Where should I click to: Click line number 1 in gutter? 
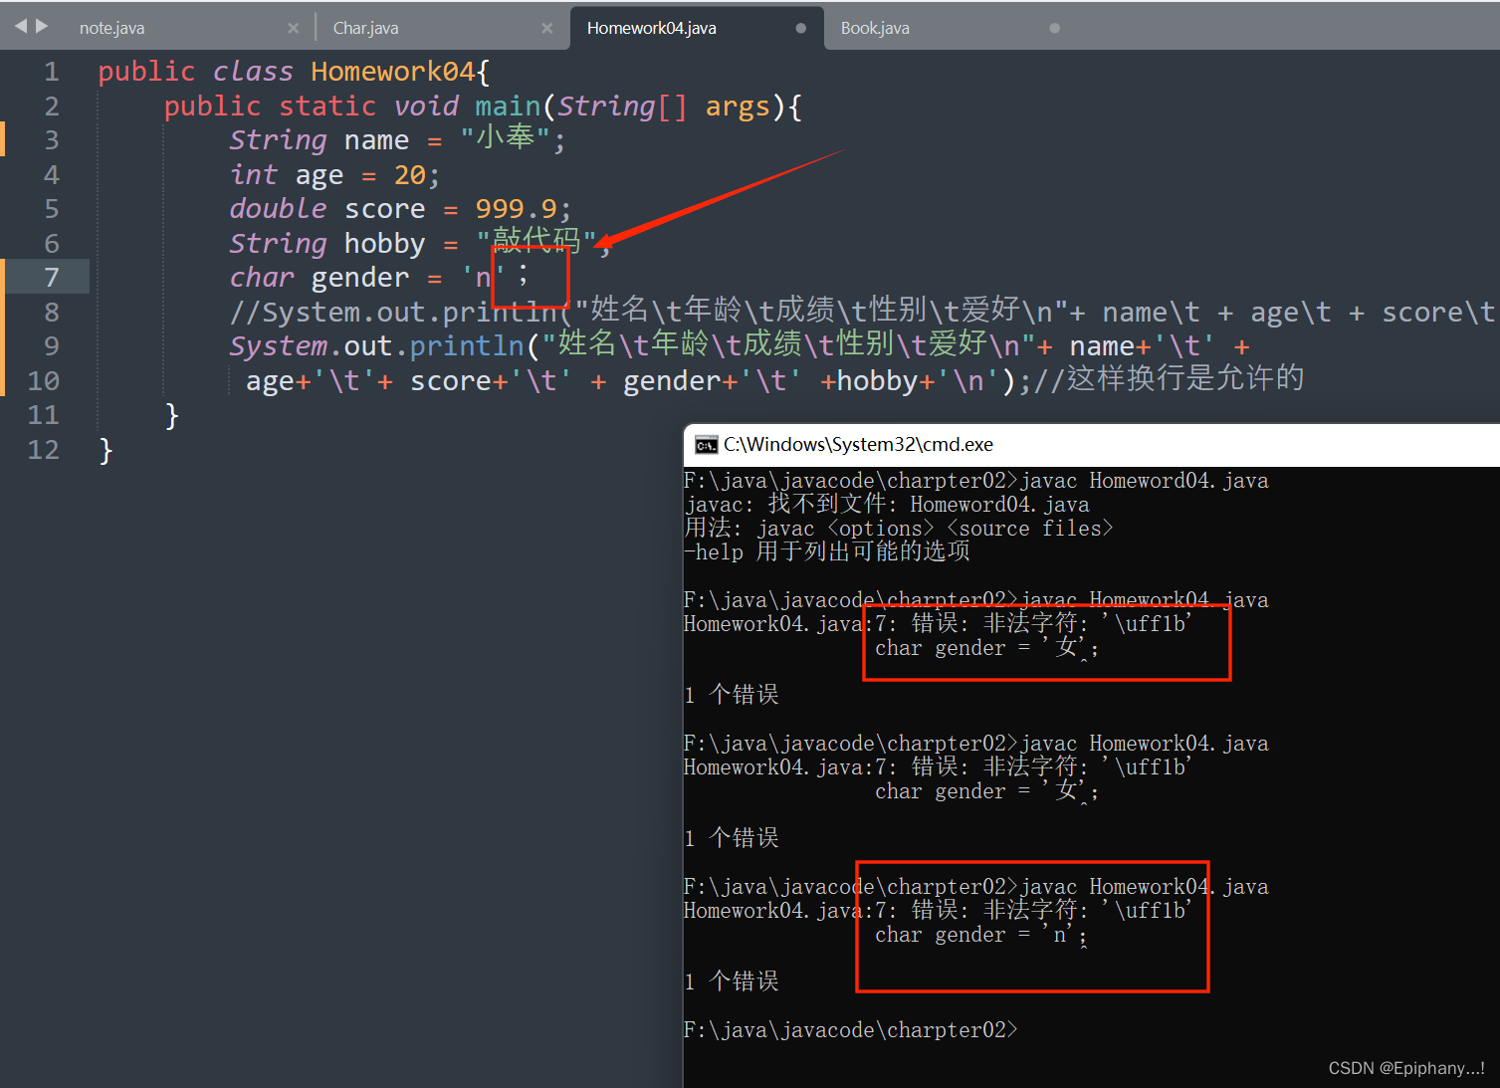52,72
